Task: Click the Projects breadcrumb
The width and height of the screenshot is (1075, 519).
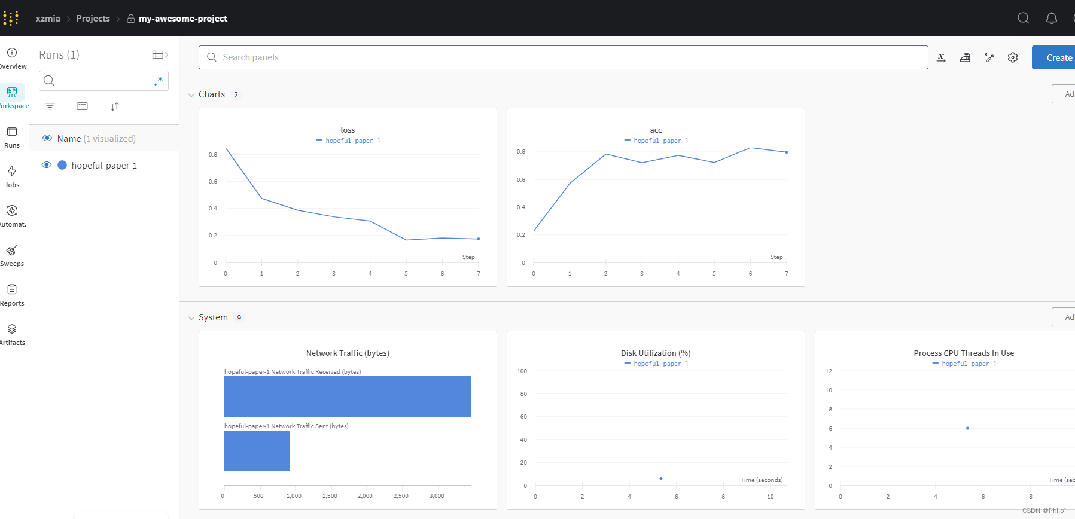Action: point(93,19)
